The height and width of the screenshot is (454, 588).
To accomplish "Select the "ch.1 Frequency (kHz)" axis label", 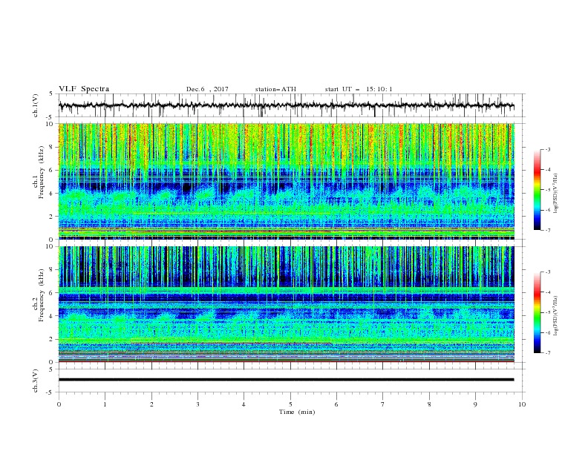I will 39,182.
